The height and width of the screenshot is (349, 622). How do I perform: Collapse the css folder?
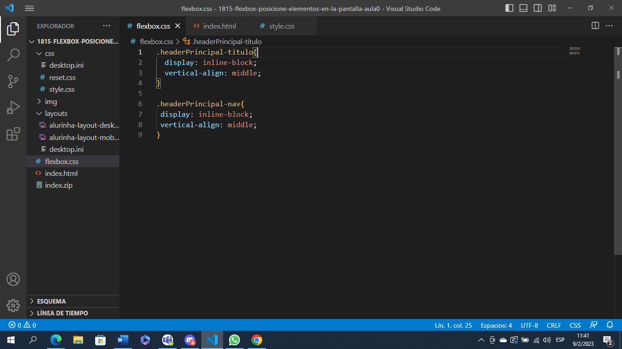pyautogui.click(x=73, y=54)
